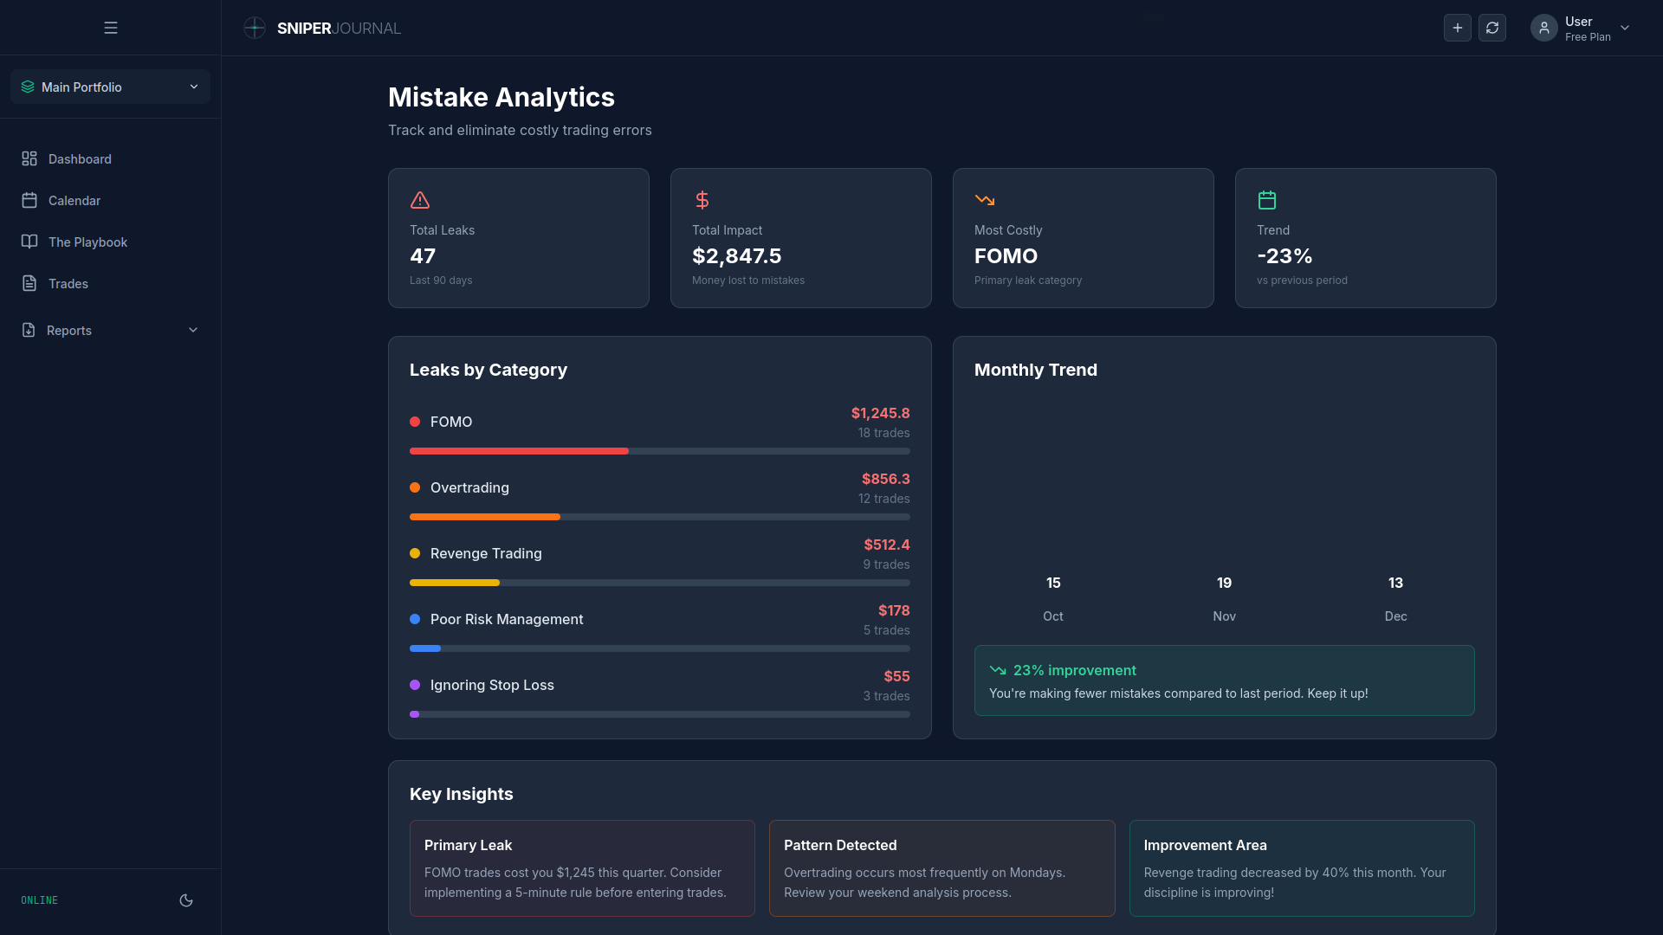Viewport: 1663px width, 935px height.
Task: Select the Revenge Trading category label
Action: (x=486, y=553)
